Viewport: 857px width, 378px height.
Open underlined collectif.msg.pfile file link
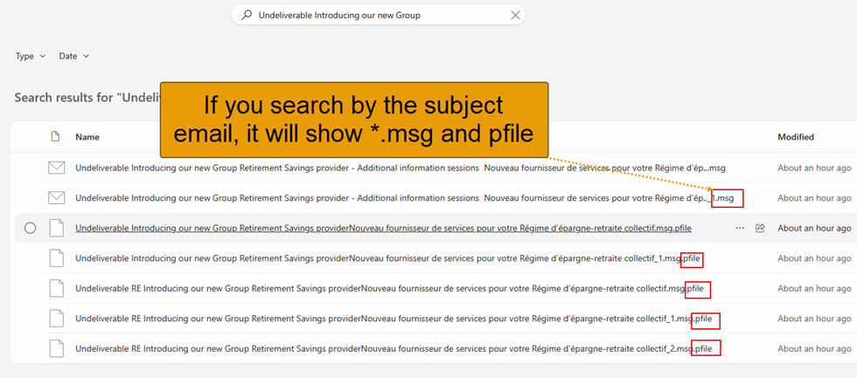pos(383,229)
